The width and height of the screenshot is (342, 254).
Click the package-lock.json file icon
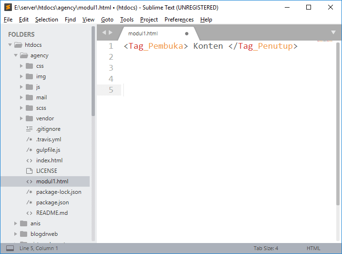click(x=29, y=192)
